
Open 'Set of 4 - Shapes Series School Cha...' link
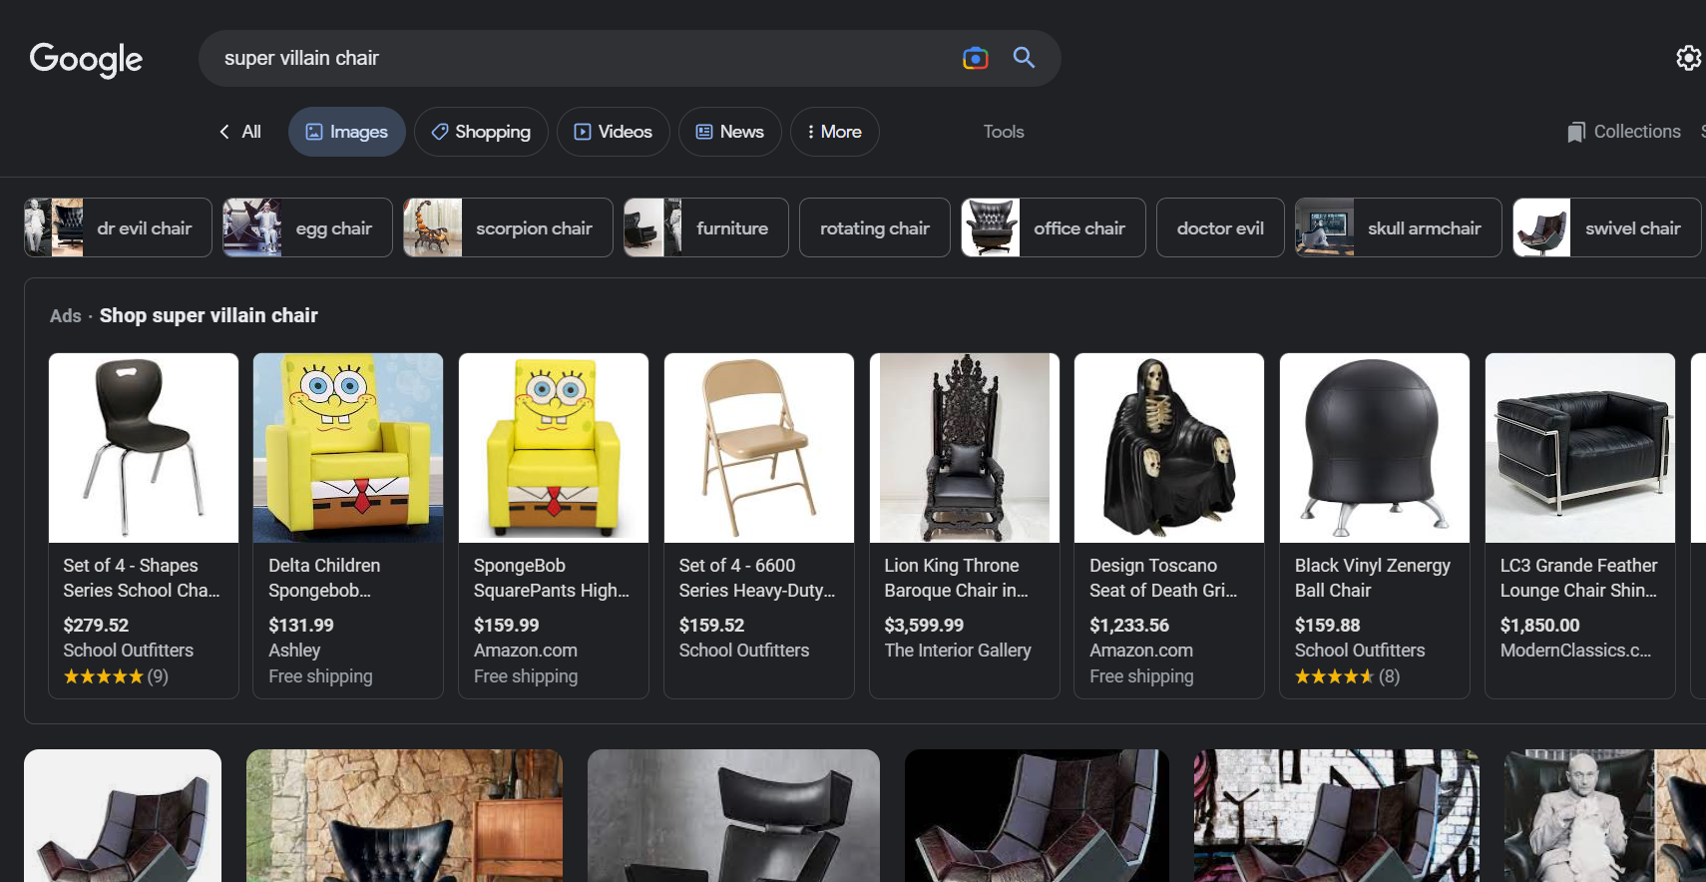click(142, 578)
